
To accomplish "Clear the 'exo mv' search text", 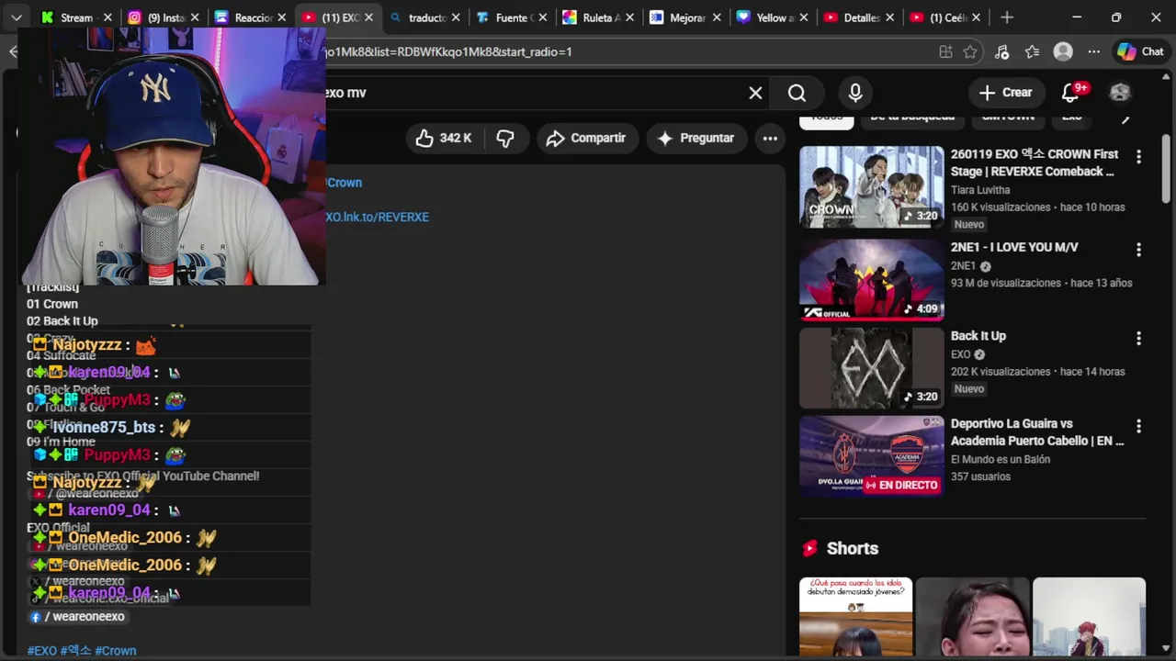I will [x=755, y=93].
